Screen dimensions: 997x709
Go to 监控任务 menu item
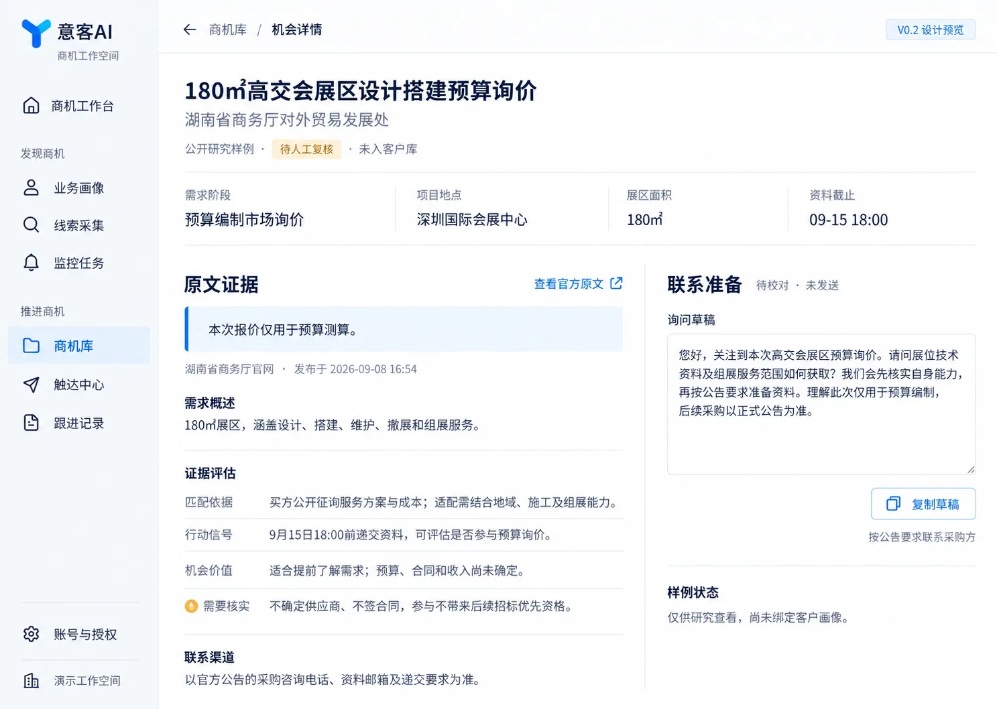[x=79, y=263]
